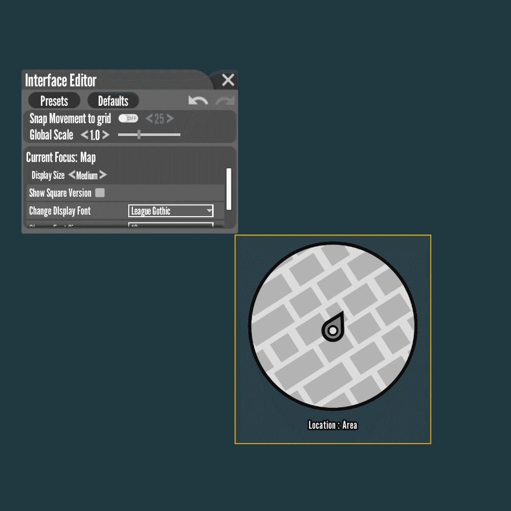
Task: Toggle Snap Movement to grid switch
Action: [x=128, y=119]
